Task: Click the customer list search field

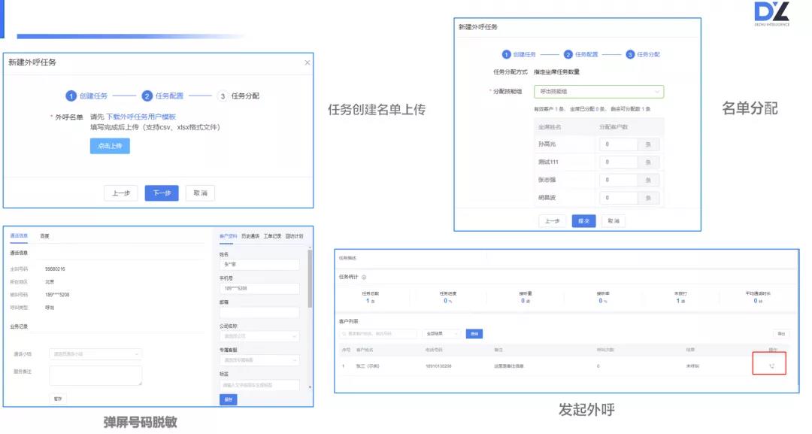Action: click(377, 333)
